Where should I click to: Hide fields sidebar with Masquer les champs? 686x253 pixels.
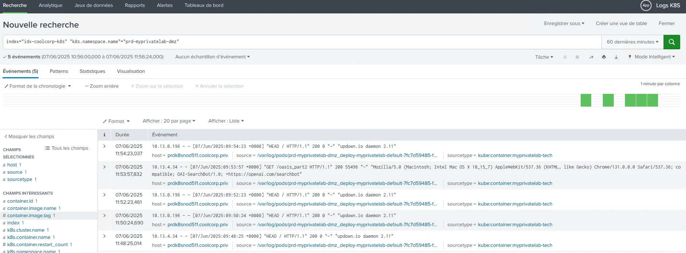[29, 137]
